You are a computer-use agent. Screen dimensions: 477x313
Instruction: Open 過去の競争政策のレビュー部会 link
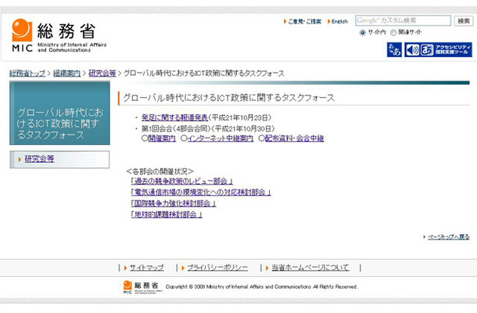click(x=182, y=182)
